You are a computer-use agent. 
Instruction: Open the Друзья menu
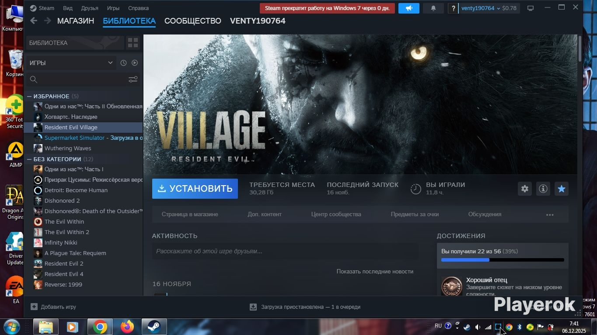click(90, 8)
